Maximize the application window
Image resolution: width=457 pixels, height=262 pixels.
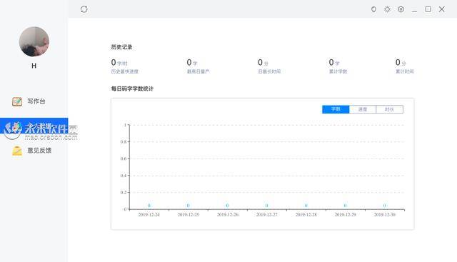point(428,9)
